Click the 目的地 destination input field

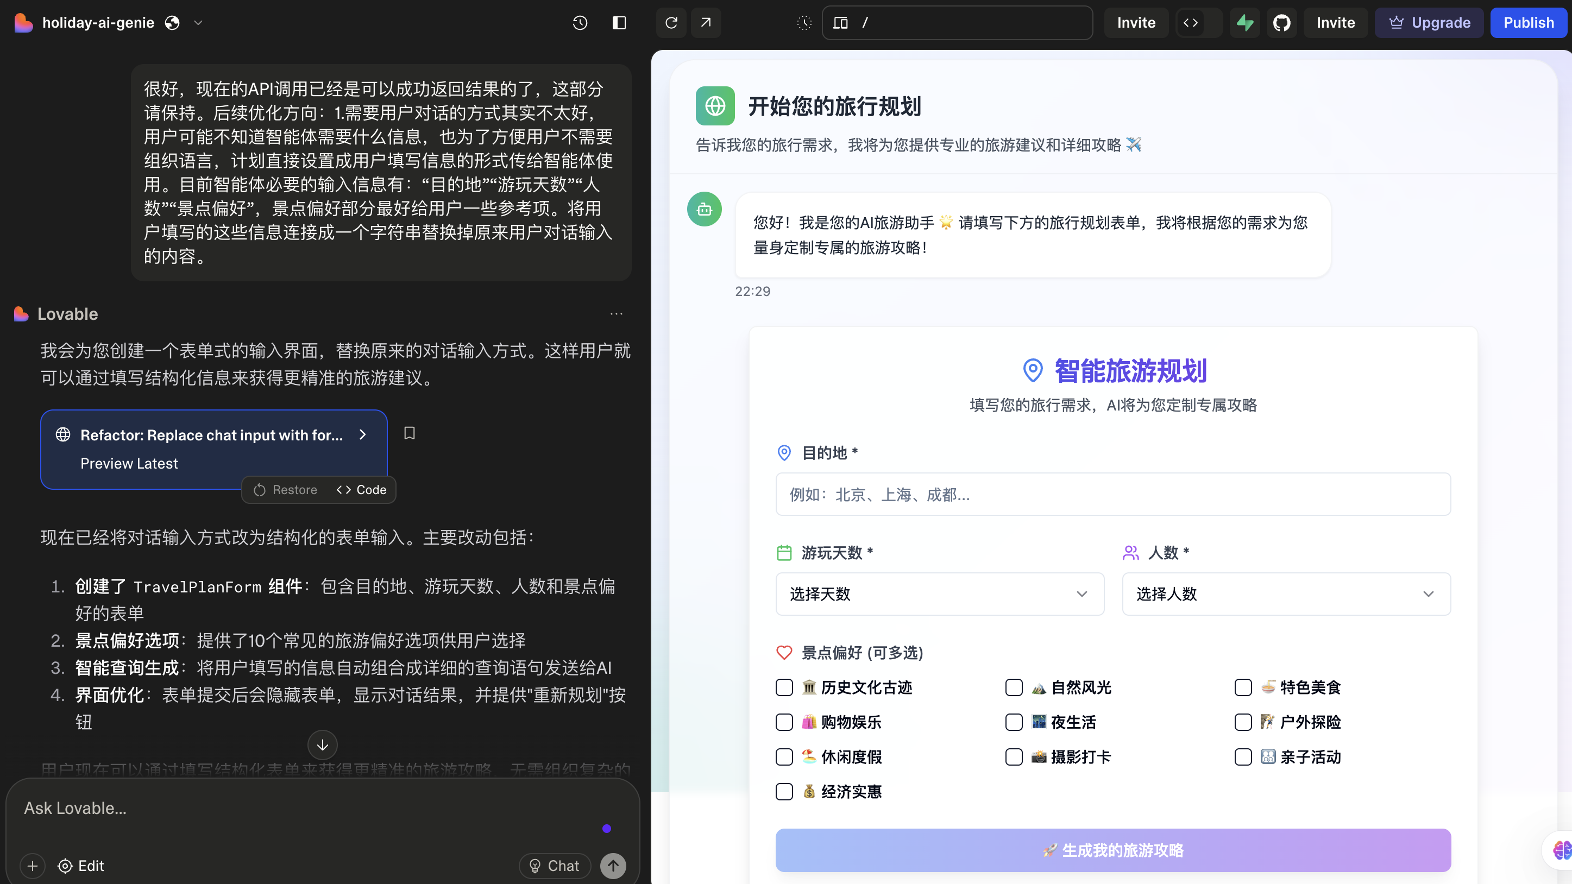pos(1113,494)
